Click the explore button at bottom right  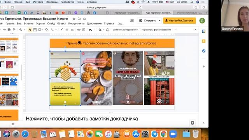(193, 123)
